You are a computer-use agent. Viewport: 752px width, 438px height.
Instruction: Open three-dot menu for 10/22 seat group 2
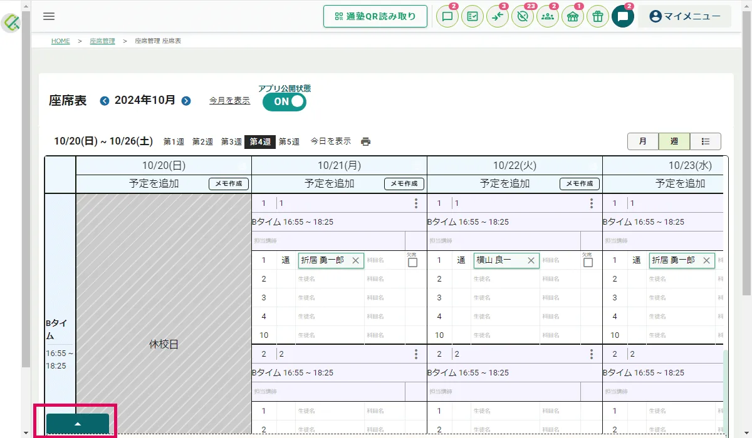coord(592,354)
